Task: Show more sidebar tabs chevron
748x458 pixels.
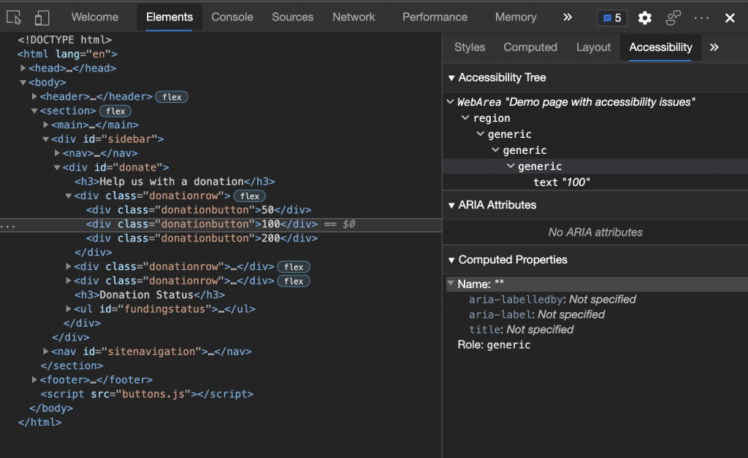Action: tap(714, 47)
